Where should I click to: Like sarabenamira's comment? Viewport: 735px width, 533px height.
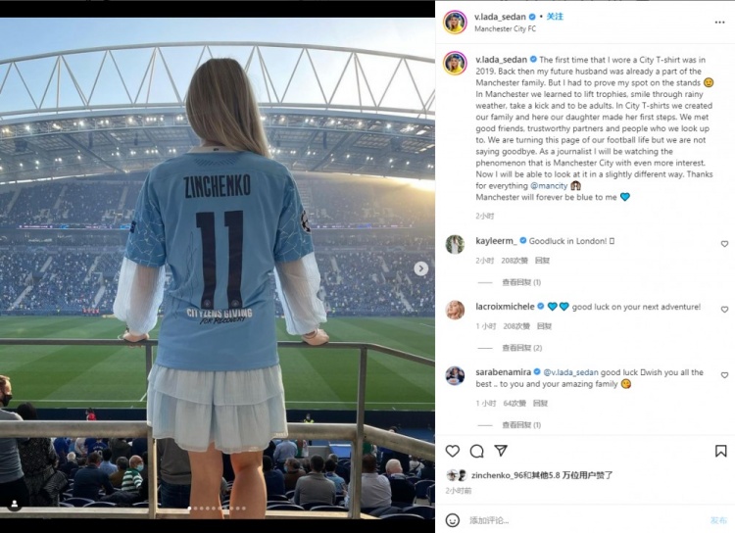724,375
